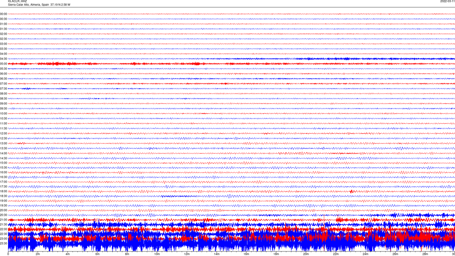Select the '21:00' time row label
455x256 pixels.
pos(3,219)
